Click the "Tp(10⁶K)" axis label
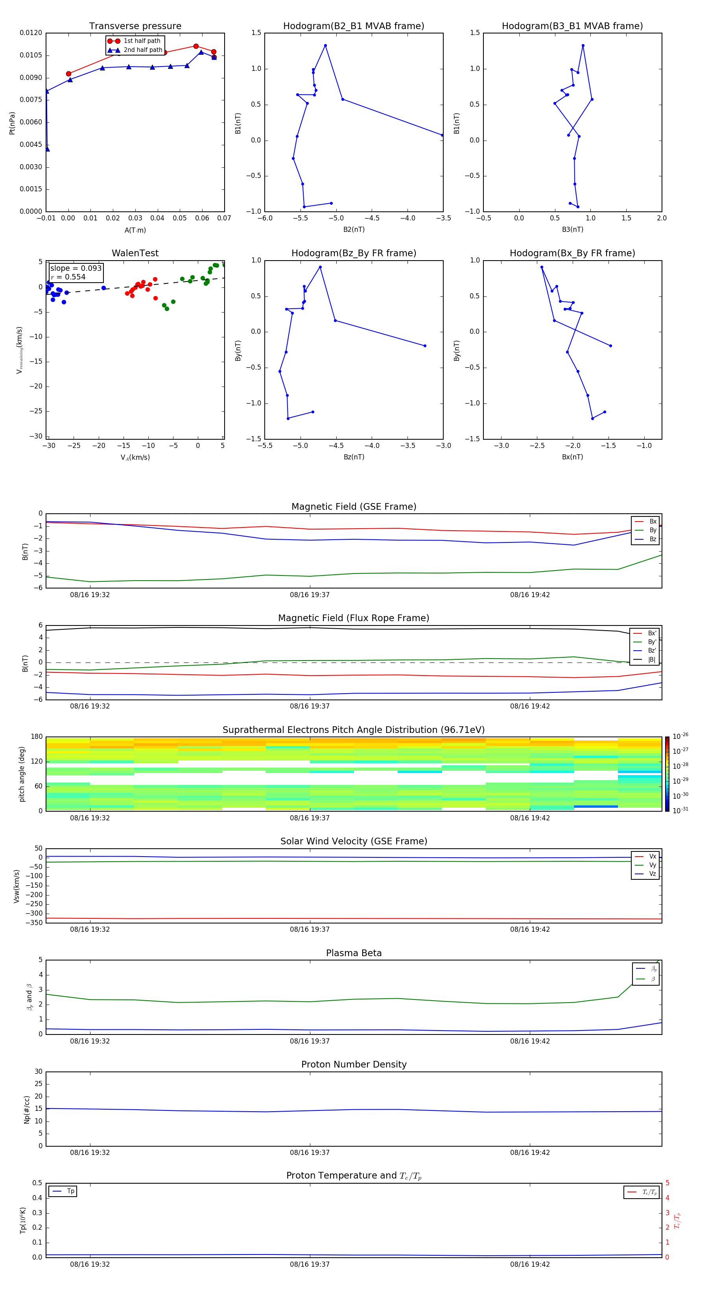Image resolution: width=708 pixels, height=1299 pixels. (x=23, y=1220)
